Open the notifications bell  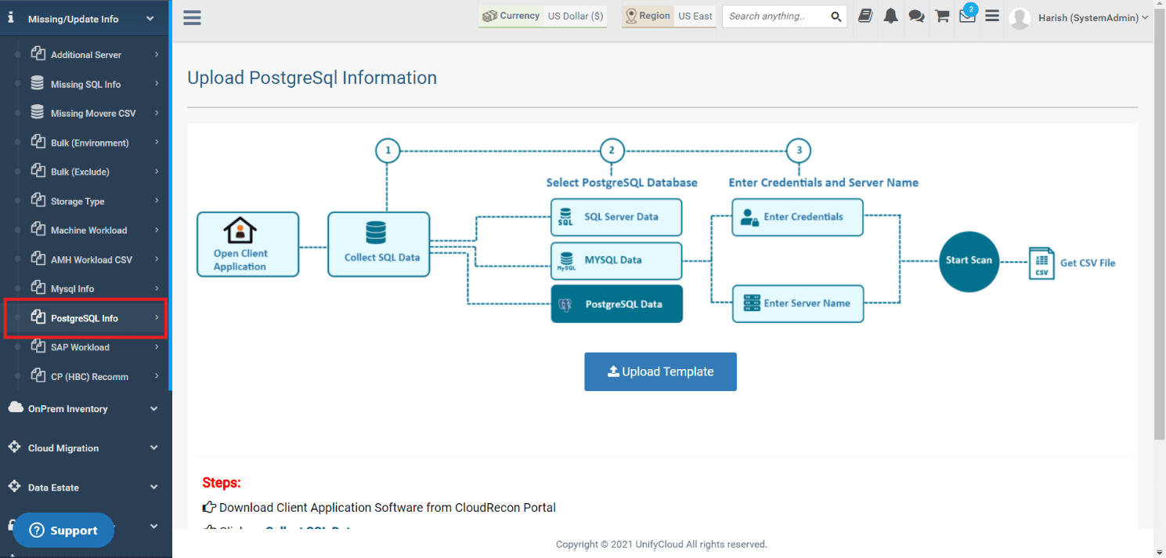[890, 16]
